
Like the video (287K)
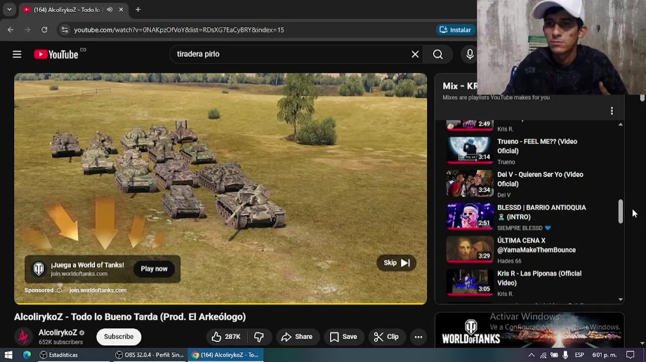click(x=226, y=337)
